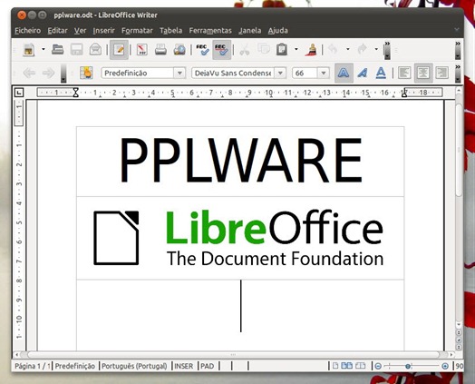Image resolution: width=475 pixels, height=384 pixels.
Task: Open the Redo history dropdown arrow
Action: pos(376,49)
